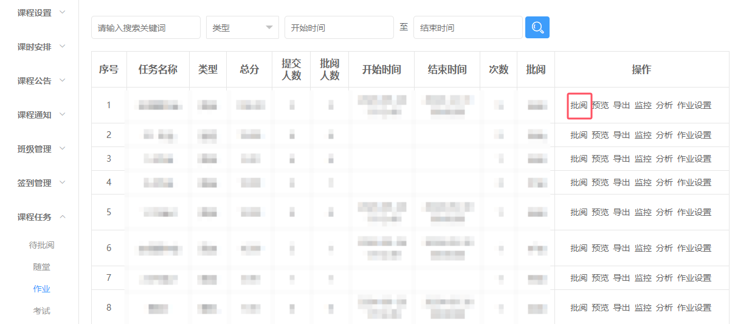Expand the 班级管理 sidebar menu

(x=41, y=149)
